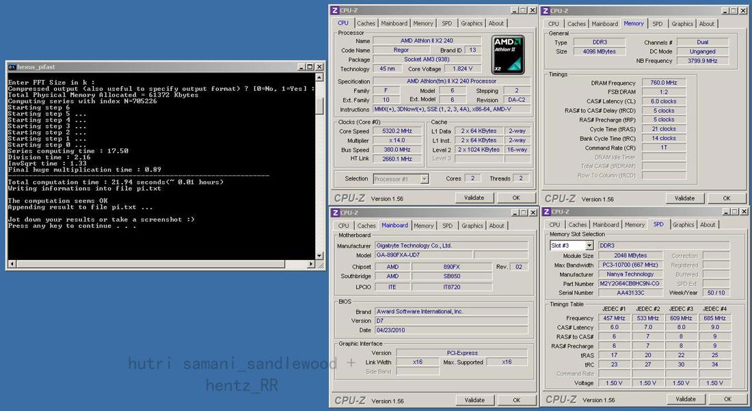752x411 pixels.
Task: Select SPD tab in CPU window
Action: (x=447, y=23)
